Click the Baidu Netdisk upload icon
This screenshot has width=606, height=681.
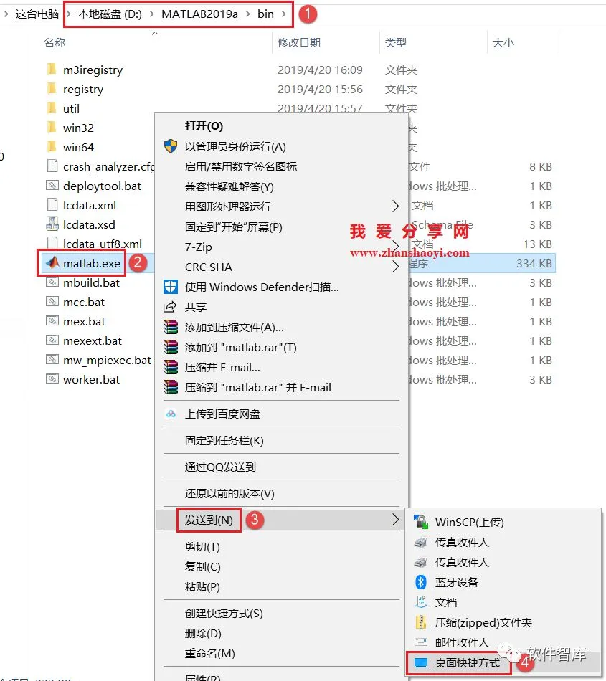coord(171,414)
